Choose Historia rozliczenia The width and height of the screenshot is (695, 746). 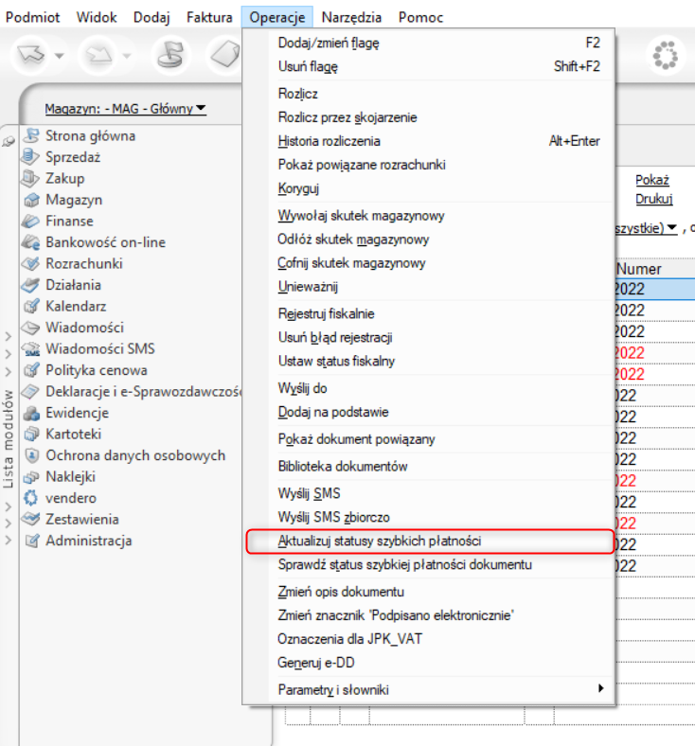click(430, 141)
